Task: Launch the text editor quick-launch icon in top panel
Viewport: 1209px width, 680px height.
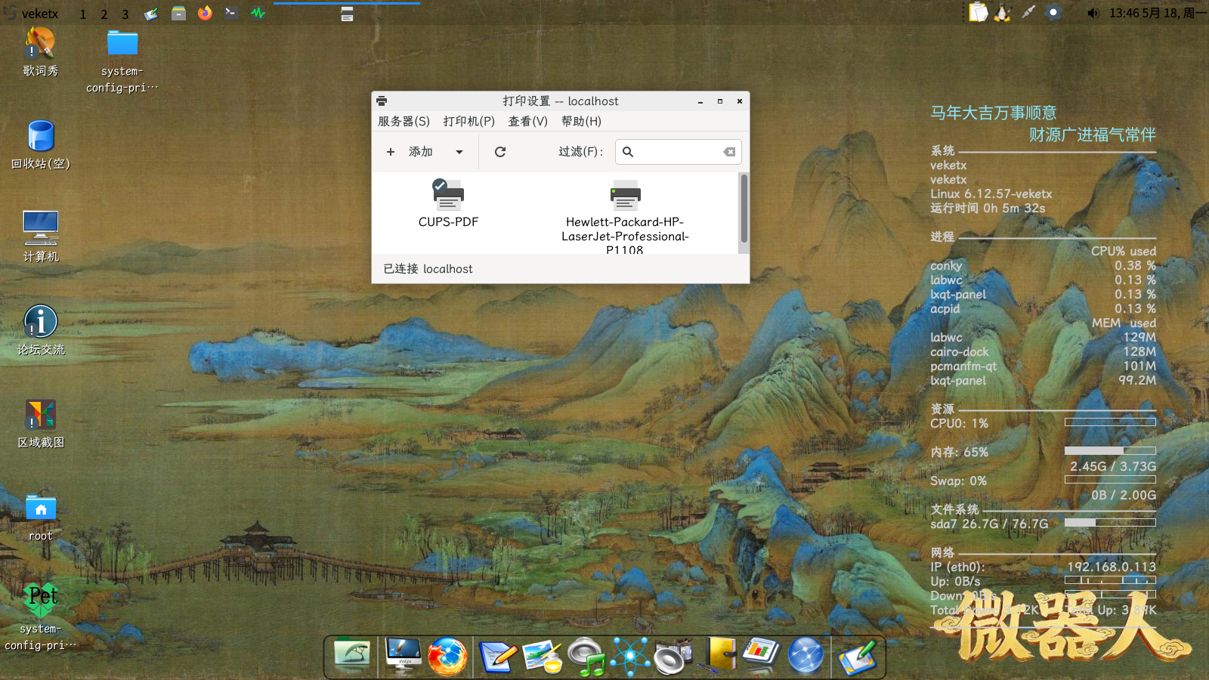Action: [151, 13]
